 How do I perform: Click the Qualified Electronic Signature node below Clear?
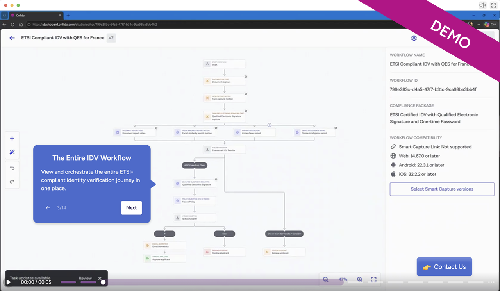click(195, 183)
